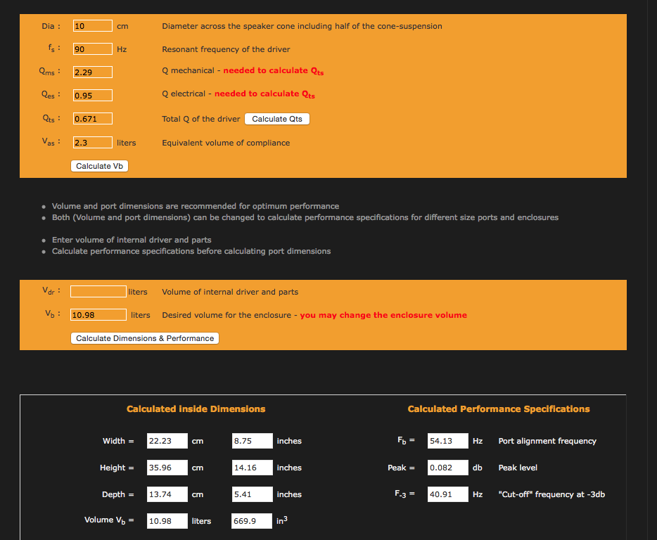Image resolution: width=657 pixels, height=540 pixels.
Task: Click 'Equivalent volume of compliance' text
Action: 226,143
